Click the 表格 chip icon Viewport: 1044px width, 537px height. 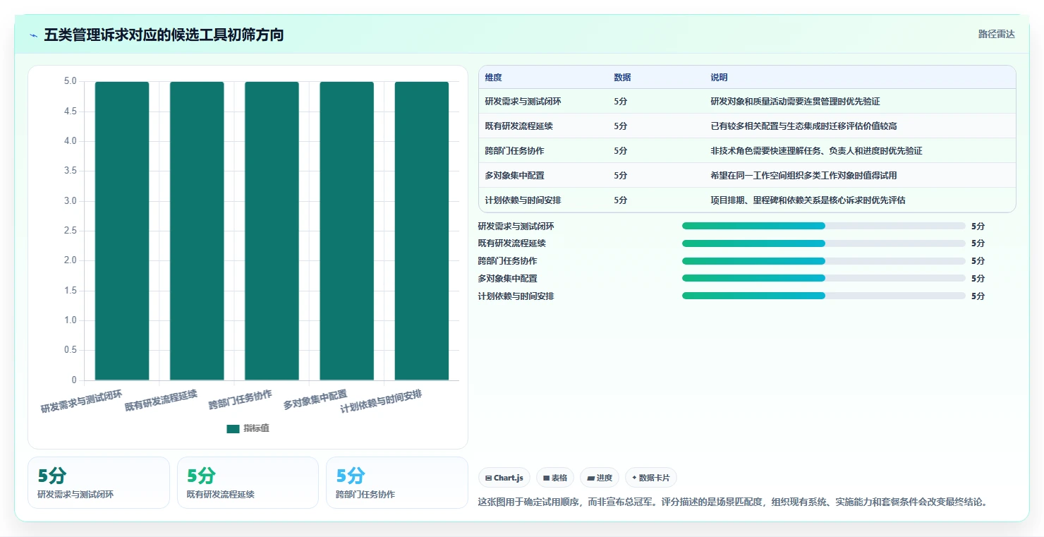pyautogui.click(x=546, y=478)
